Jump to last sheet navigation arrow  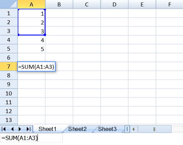[x=29, y=129]
